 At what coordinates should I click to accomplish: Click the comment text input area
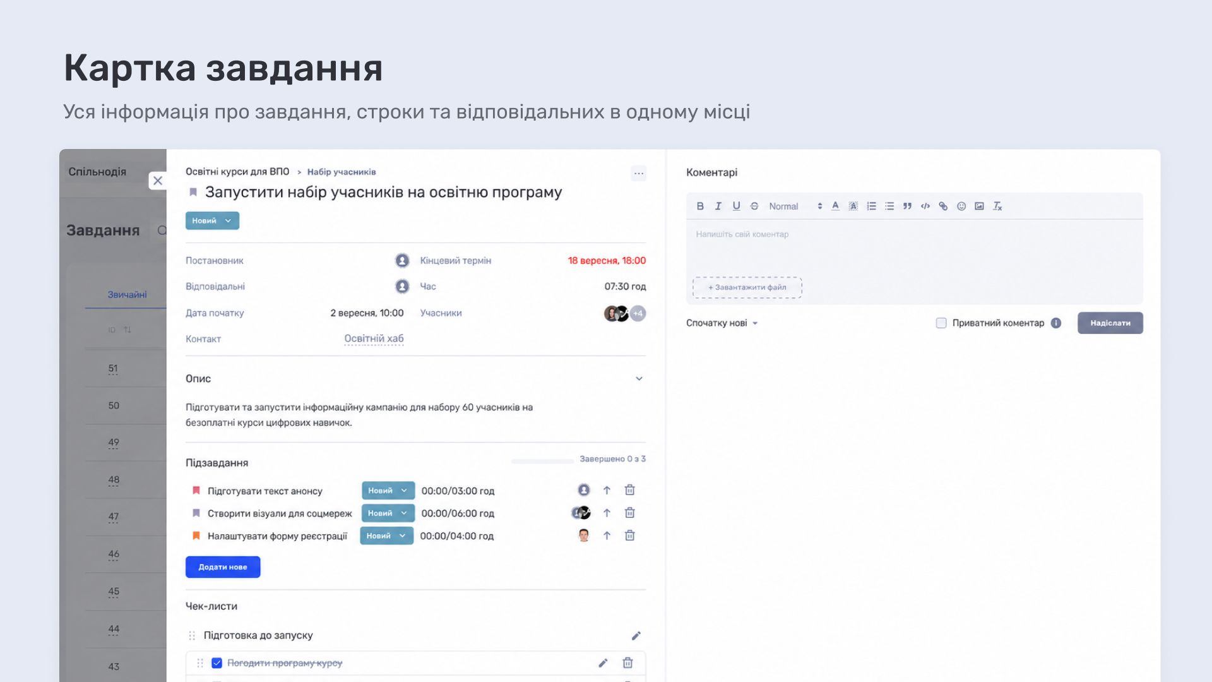click(x=915, y=246)
